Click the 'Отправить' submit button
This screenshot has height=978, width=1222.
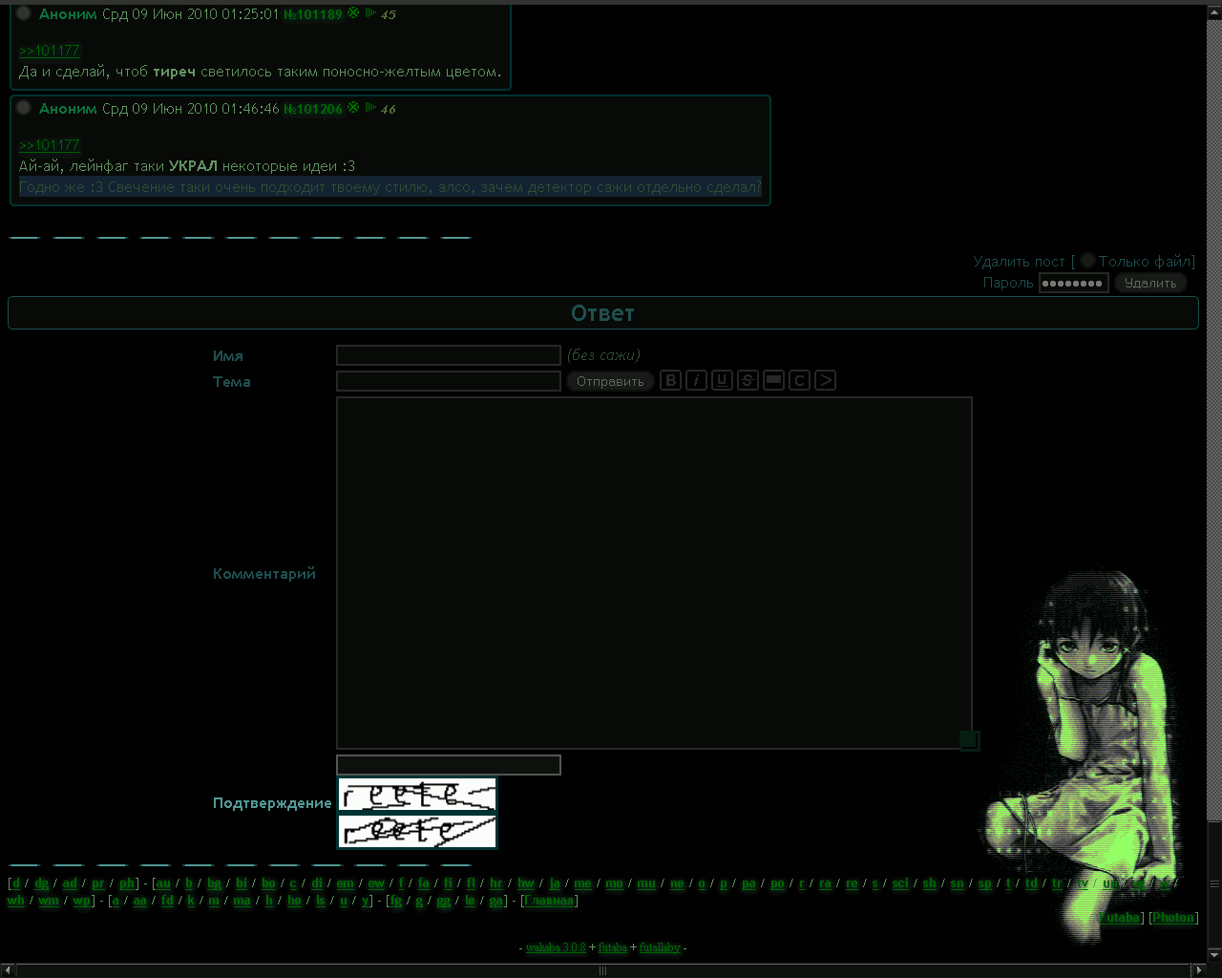(x=610, y=381)
